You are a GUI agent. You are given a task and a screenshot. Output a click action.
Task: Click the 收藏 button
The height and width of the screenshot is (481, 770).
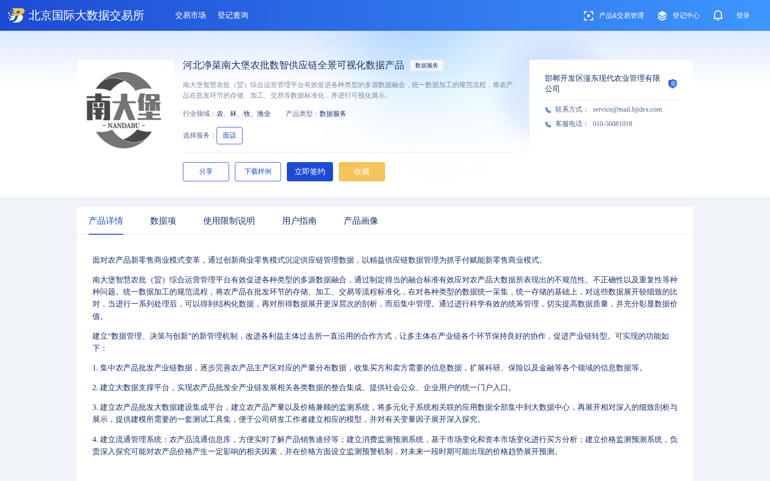362,172
